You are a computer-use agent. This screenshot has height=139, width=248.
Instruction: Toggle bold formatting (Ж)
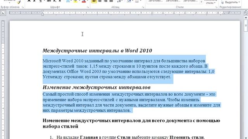[29, 1]
